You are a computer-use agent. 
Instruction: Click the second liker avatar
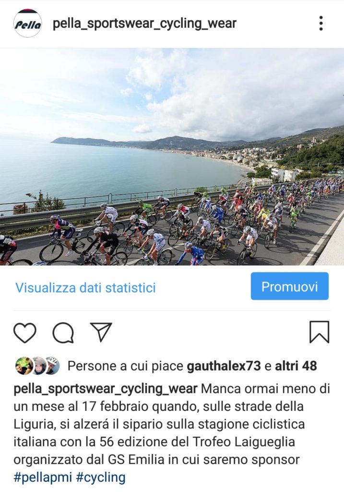click(39, 366)
